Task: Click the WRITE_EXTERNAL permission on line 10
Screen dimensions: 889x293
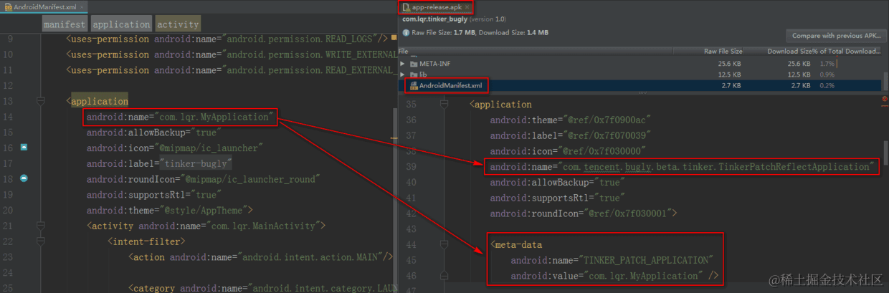Action: [x=230, y=55]
